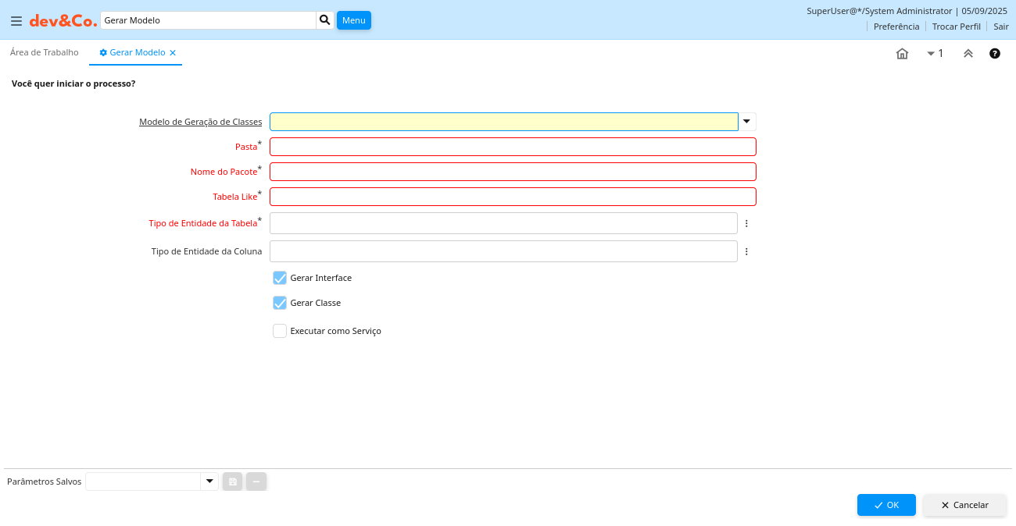Click the save parameters disk icon
Image resolution: width=1016 pixels, height=526 pixels.
coord(233,482)
